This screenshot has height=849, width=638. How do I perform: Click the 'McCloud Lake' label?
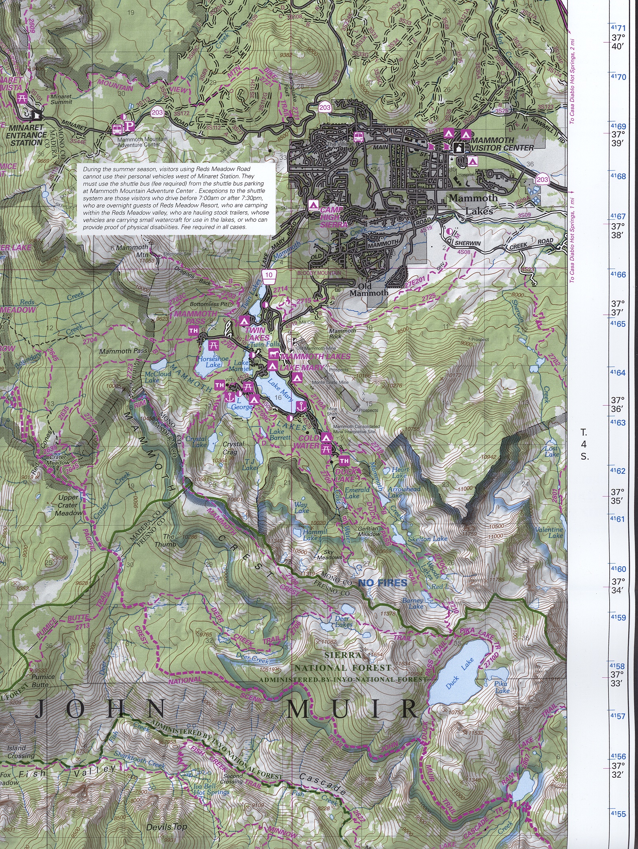point(157,377)
